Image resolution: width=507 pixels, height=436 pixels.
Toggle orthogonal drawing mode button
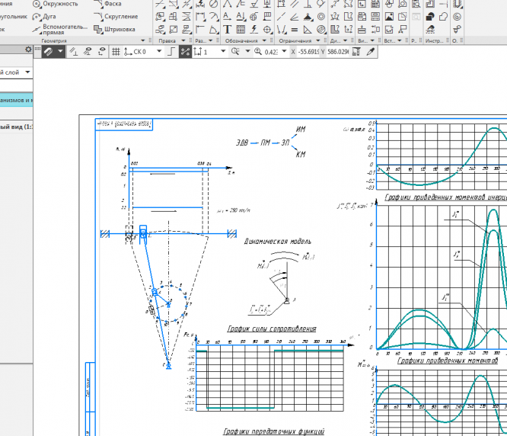tap(171, 52)
